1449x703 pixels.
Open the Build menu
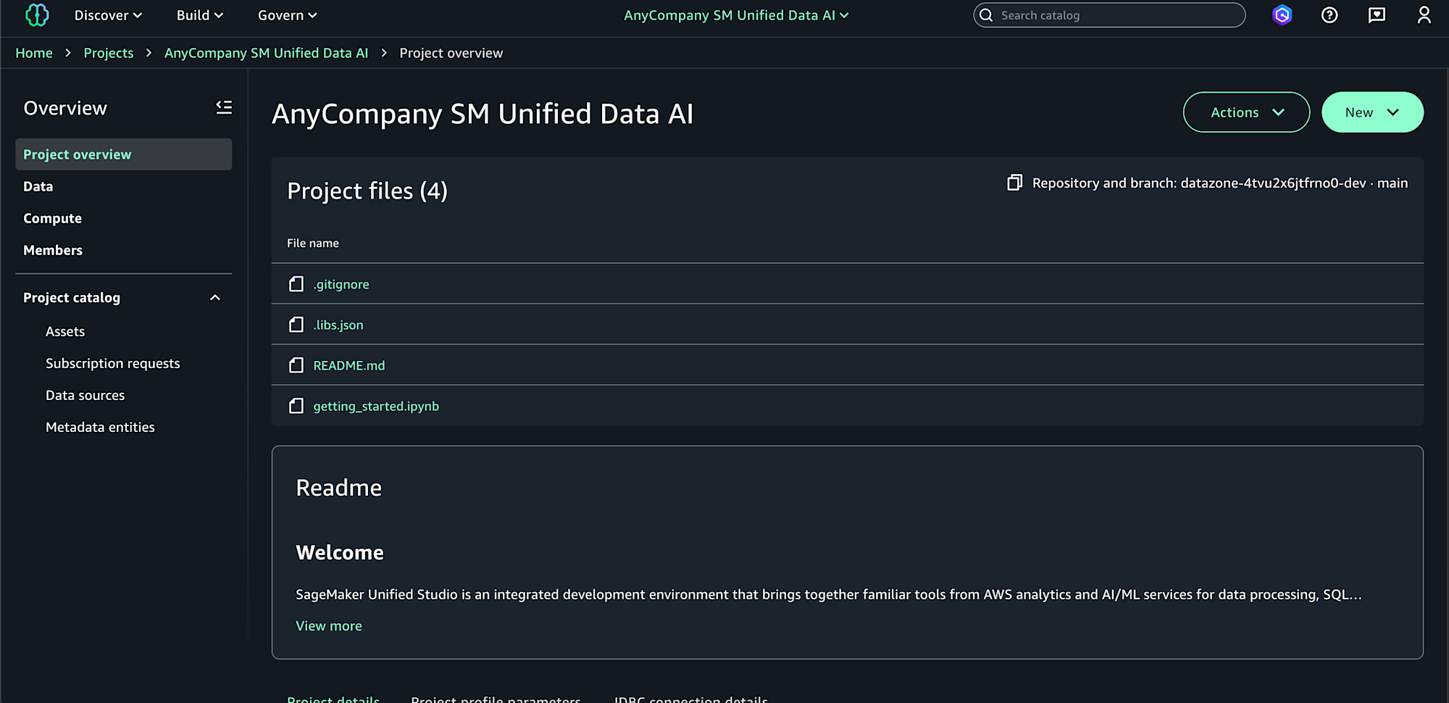tap(200, 15)
